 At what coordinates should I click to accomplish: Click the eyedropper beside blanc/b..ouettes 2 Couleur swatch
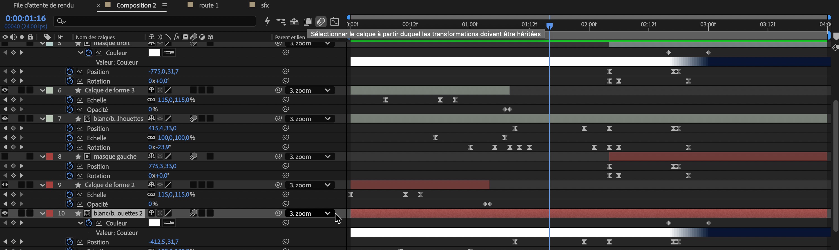(169, 223)
